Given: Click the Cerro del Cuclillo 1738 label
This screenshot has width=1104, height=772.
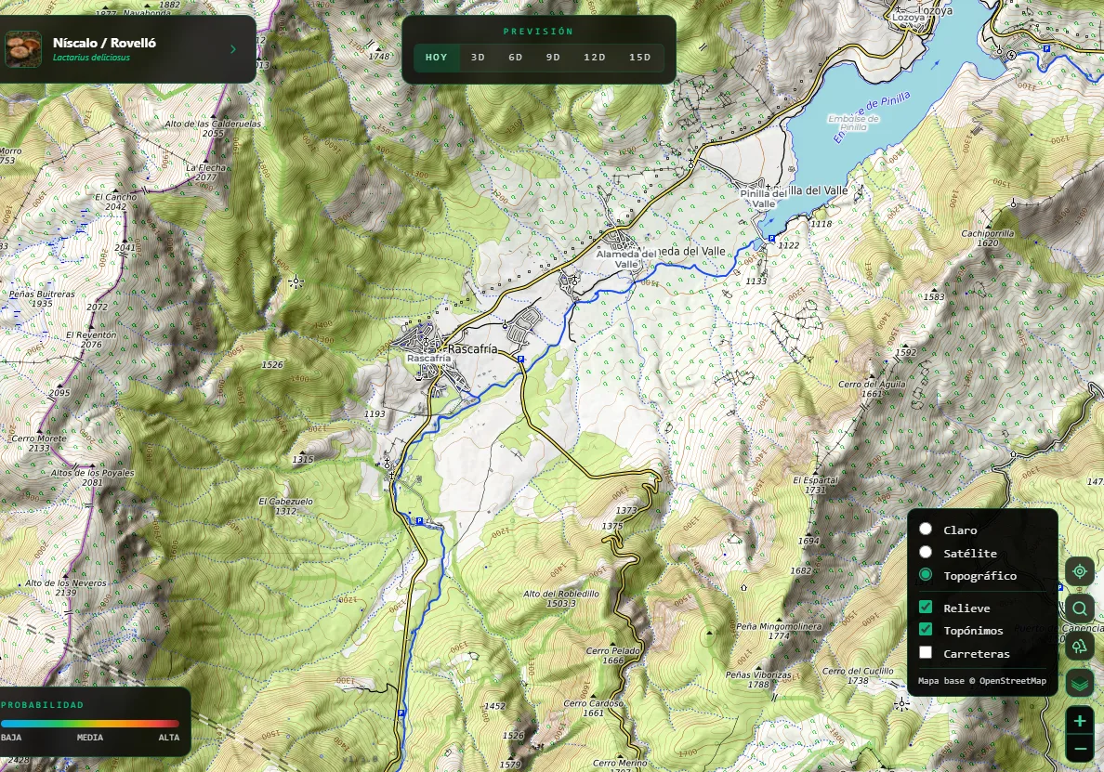Looking at the screenshot, I should [858, 675].
